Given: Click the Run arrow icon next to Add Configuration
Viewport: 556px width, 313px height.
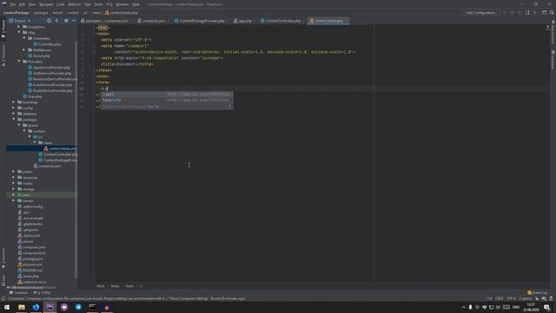Looking at the screenshot, I should 505,12.
